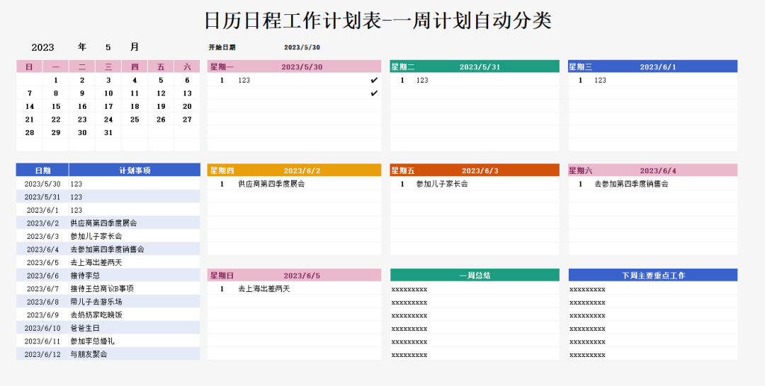Click 参加李总婚礼 in the plan list
This screenshot has height=386, width=765.
pyautogui.click(x=93, y=341)
